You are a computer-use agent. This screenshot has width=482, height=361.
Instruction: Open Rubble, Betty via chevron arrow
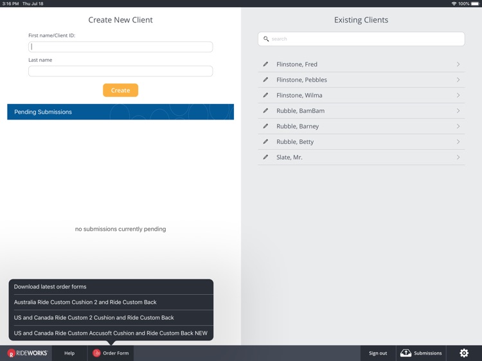coord(458,141)
